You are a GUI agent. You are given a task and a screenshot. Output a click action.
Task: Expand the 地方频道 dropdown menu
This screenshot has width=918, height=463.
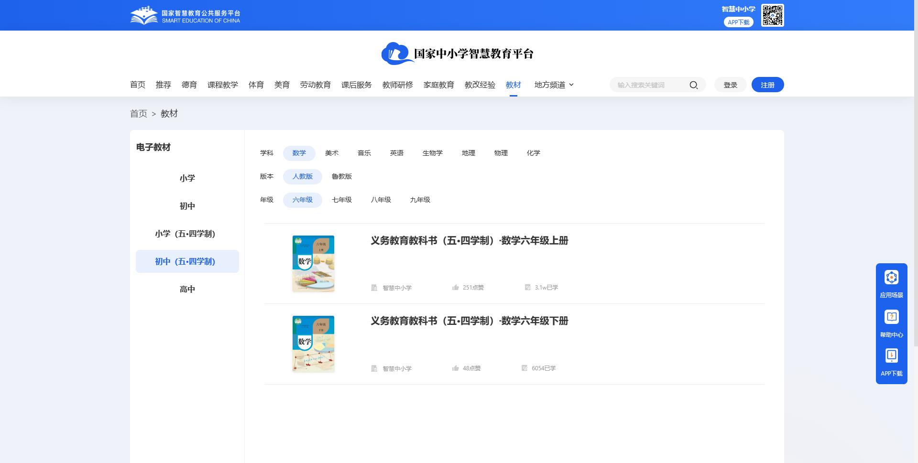coord(553,85)
